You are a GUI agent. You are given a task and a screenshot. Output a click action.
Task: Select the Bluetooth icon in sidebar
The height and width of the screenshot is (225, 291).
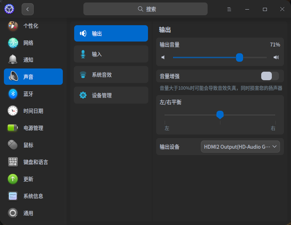[x=13, y=94]
